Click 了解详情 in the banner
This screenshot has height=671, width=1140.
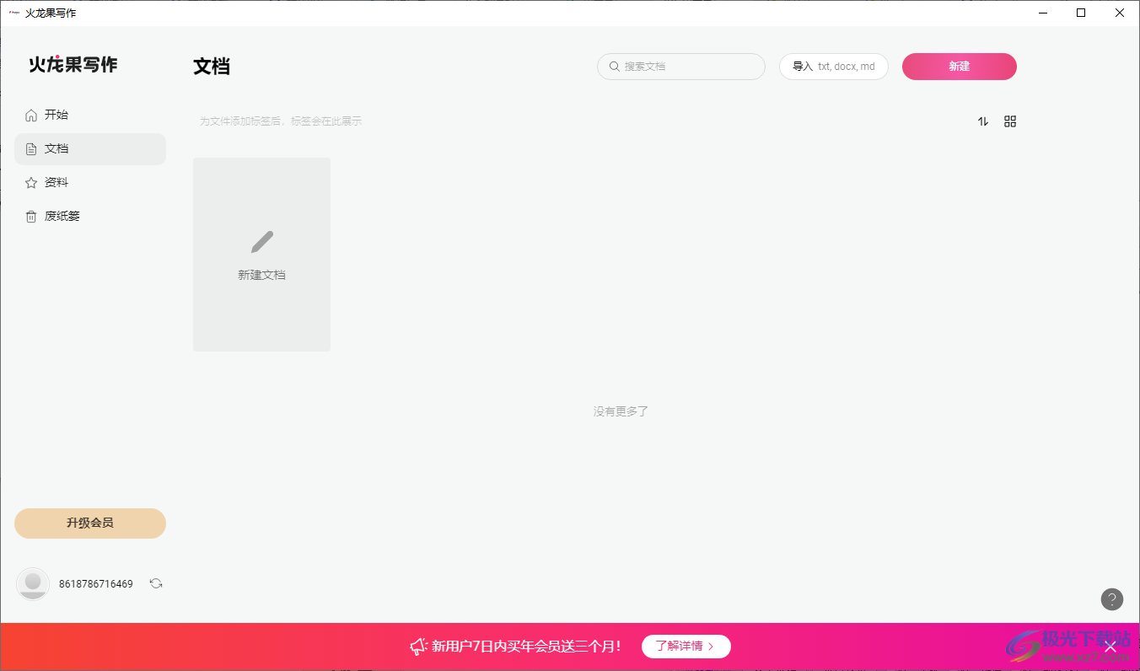[686, 647]
